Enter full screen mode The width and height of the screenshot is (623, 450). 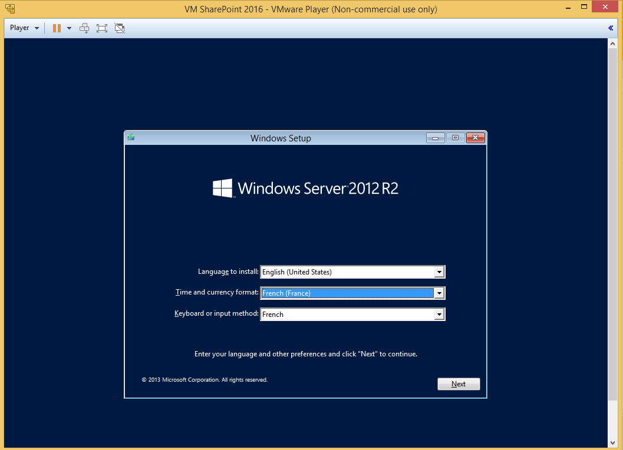click(x=102, y=28)
